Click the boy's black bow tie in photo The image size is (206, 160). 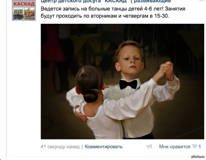128,85
